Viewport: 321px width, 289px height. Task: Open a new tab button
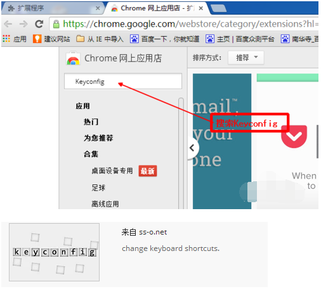pos(219,8)
